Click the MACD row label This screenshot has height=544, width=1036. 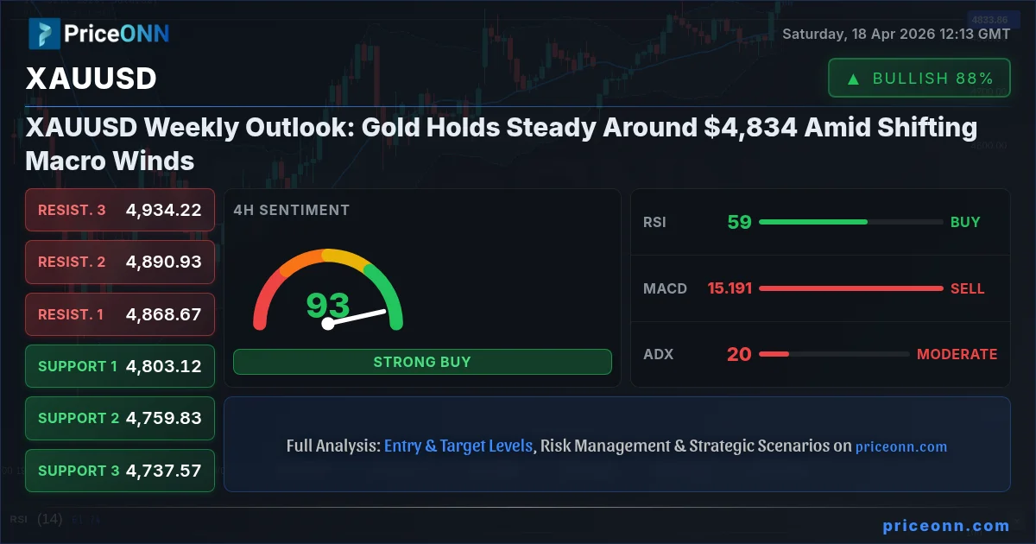(665, 288)
